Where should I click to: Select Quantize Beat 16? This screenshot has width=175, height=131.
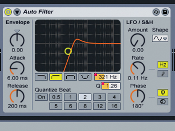(114, 106)
